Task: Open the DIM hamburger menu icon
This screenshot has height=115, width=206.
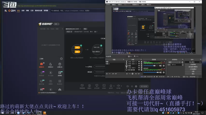Action: pyautogui.click(x=5, y=11)
